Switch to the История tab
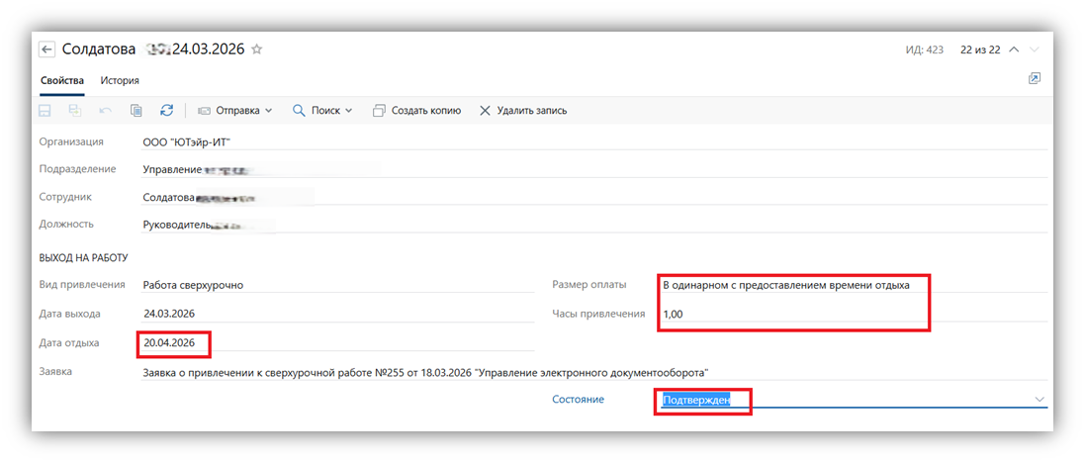Image resolution: width=1085 pixels, height=463 pixels. coord(120,80)
